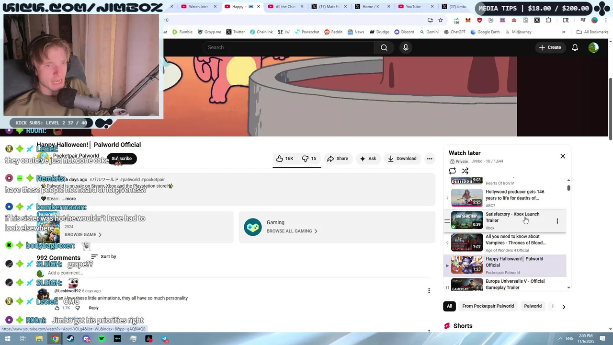Open options for Satisfactory Xbox Launch Trailer
This screenshot has width=613, height=345.
pyautogui.click(x=557, y=221)
